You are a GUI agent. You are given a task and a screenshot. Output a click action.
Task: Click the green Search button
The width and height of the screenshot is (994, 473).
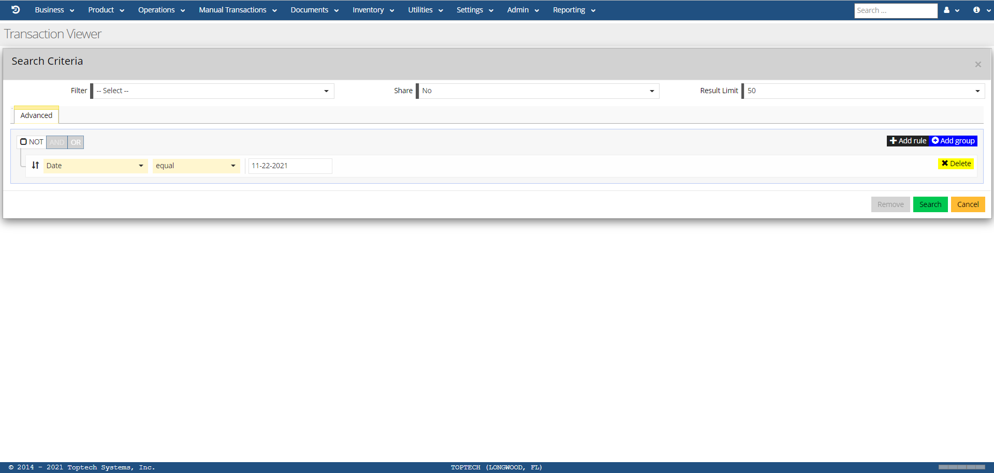930,204
